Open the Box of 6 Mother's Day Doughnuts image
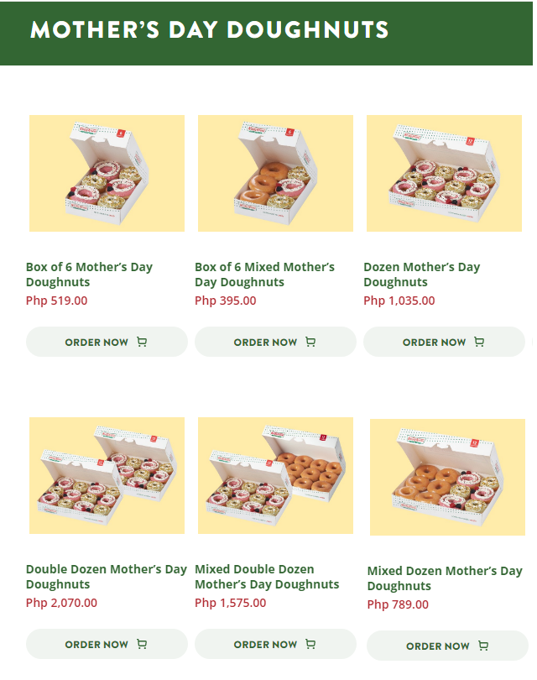 click(x=107, y=173)
